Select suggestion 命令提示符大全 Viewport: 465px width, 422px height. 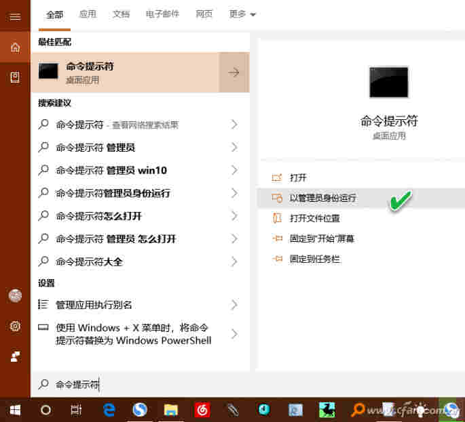click(x=89, y=261)
